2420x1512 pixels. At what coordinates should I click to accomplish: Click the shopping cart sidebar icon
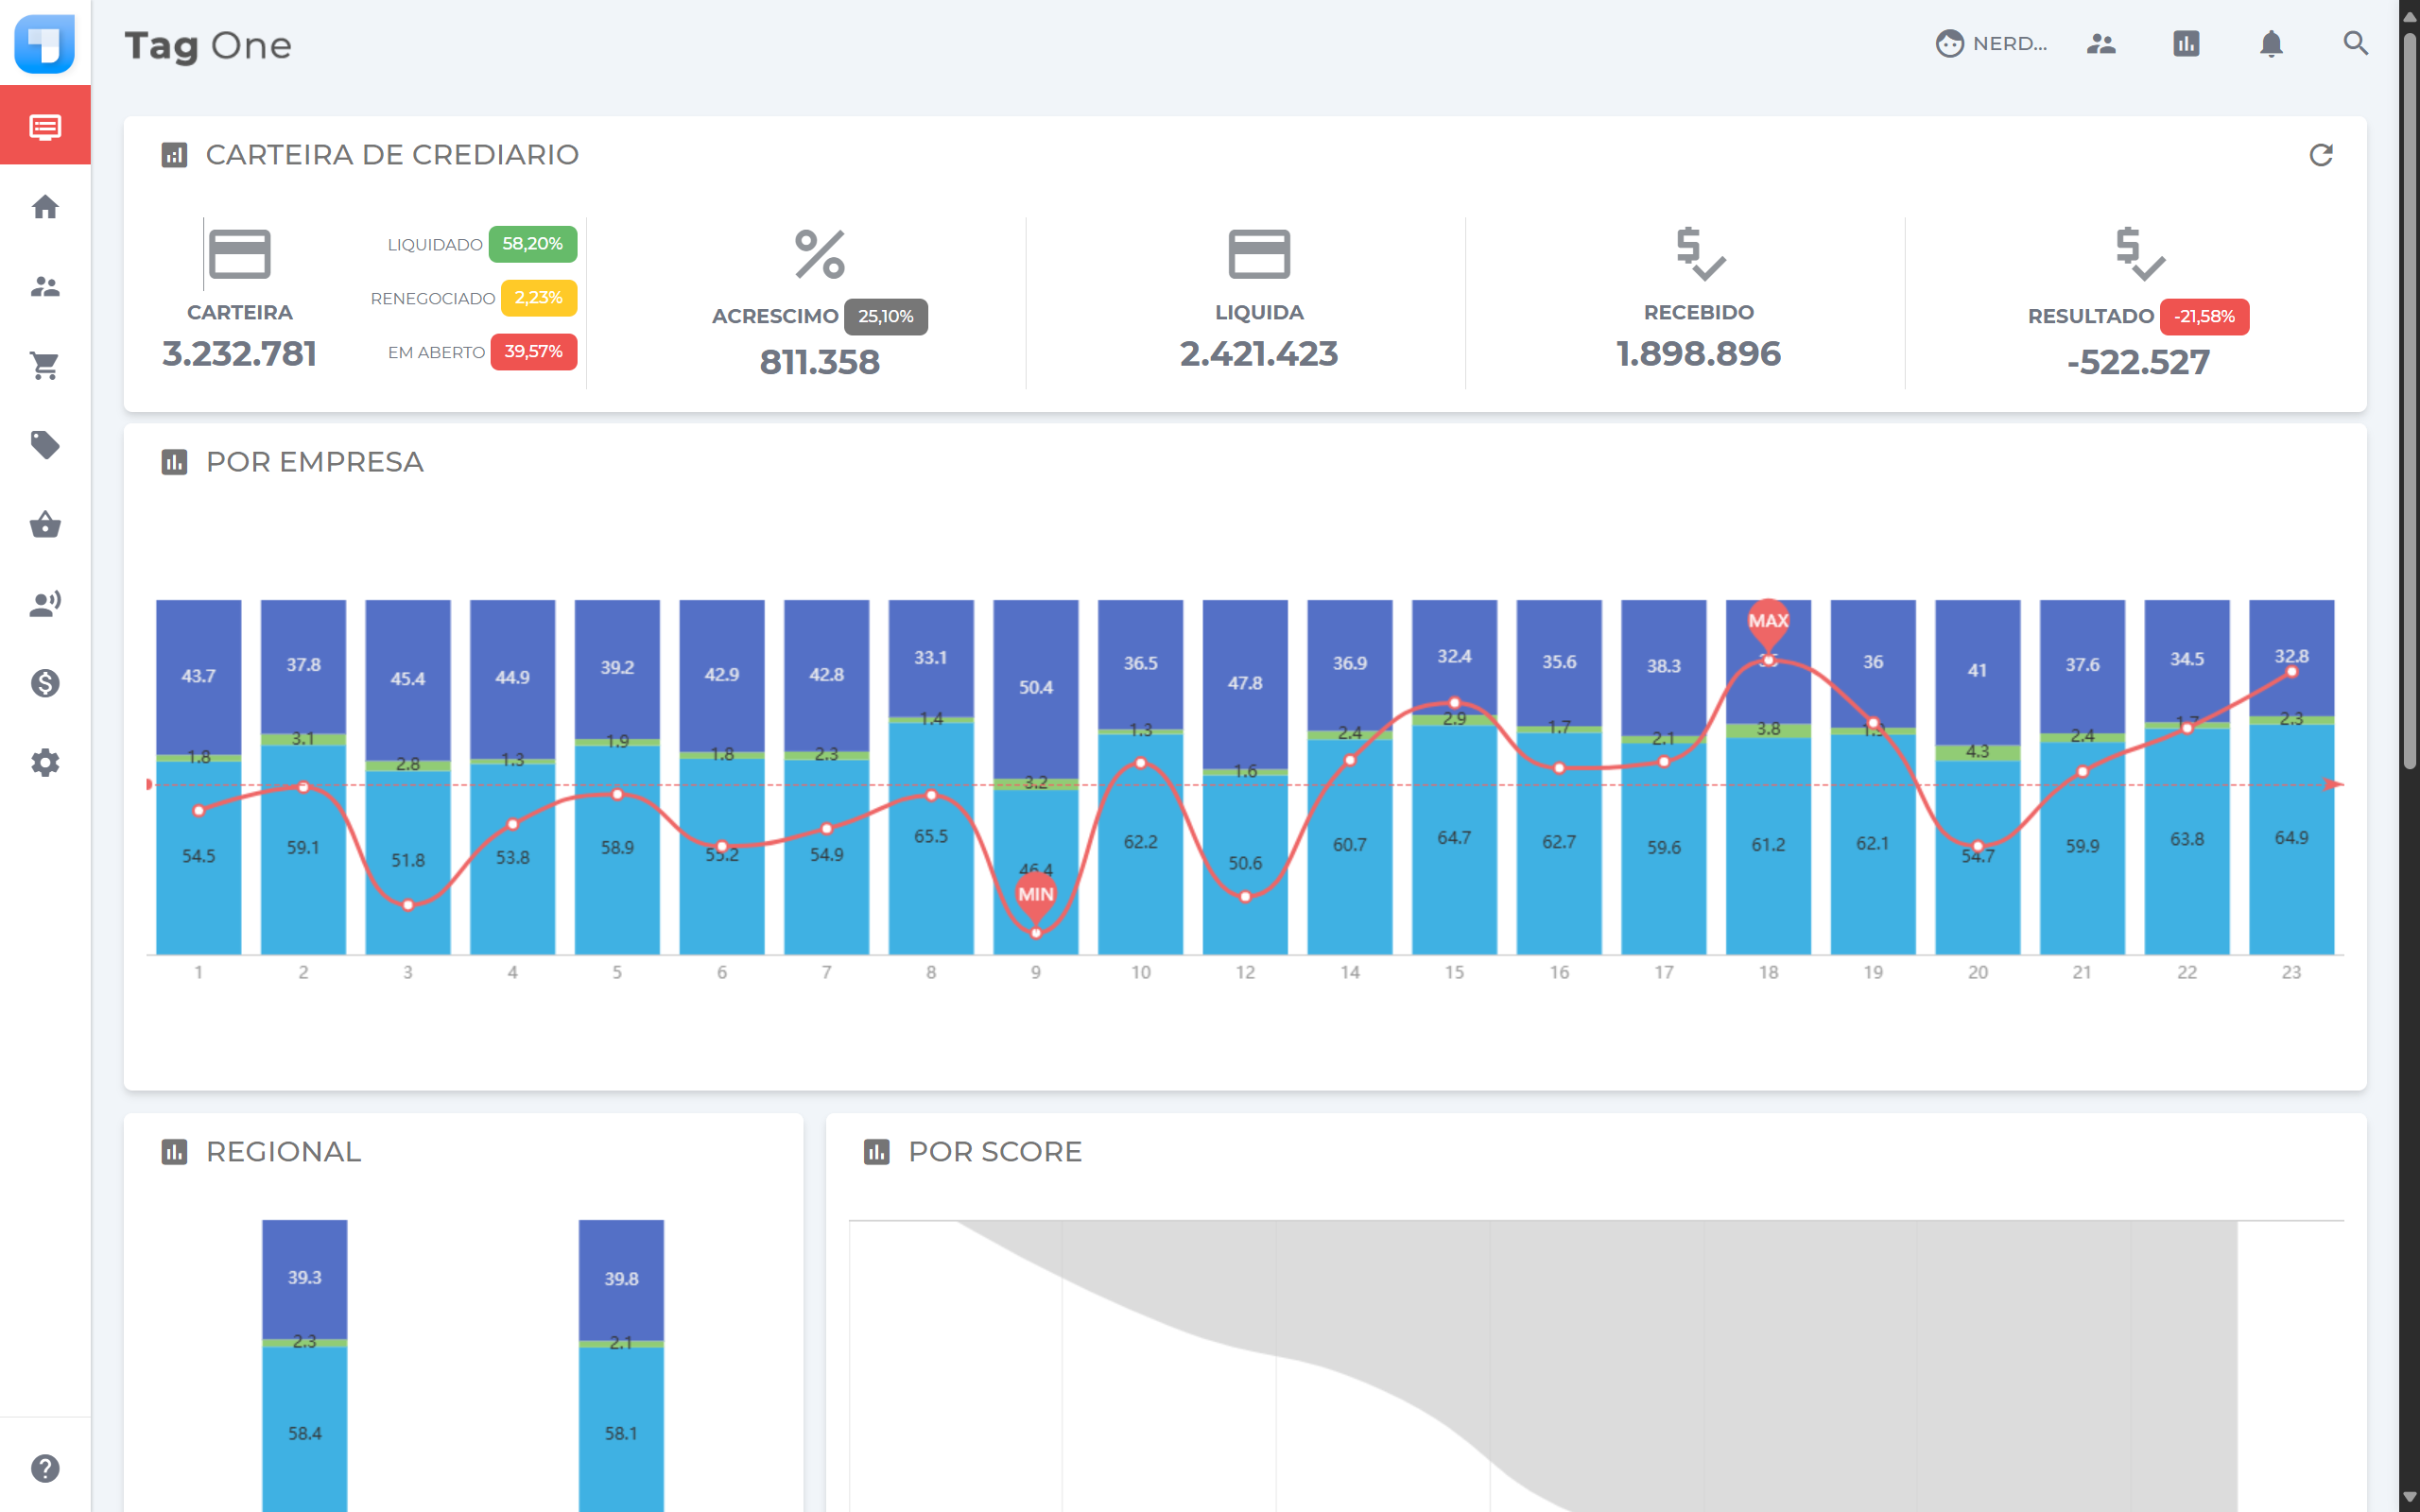pyautogui.click(x=45, y=366)
